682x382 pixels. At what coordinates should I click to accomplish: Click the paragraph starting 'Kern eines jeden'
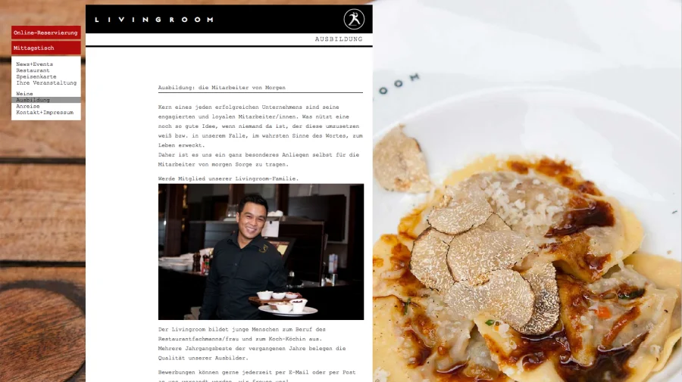tap(260, 135)
